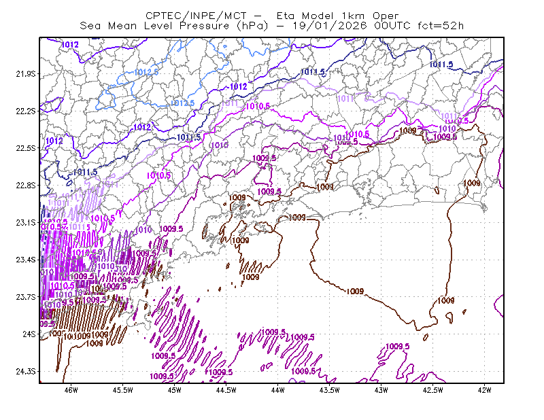Viewport: 544px width, 420px height.
Task: Click the 24S latitude axis label
Action: pos(29,334)
